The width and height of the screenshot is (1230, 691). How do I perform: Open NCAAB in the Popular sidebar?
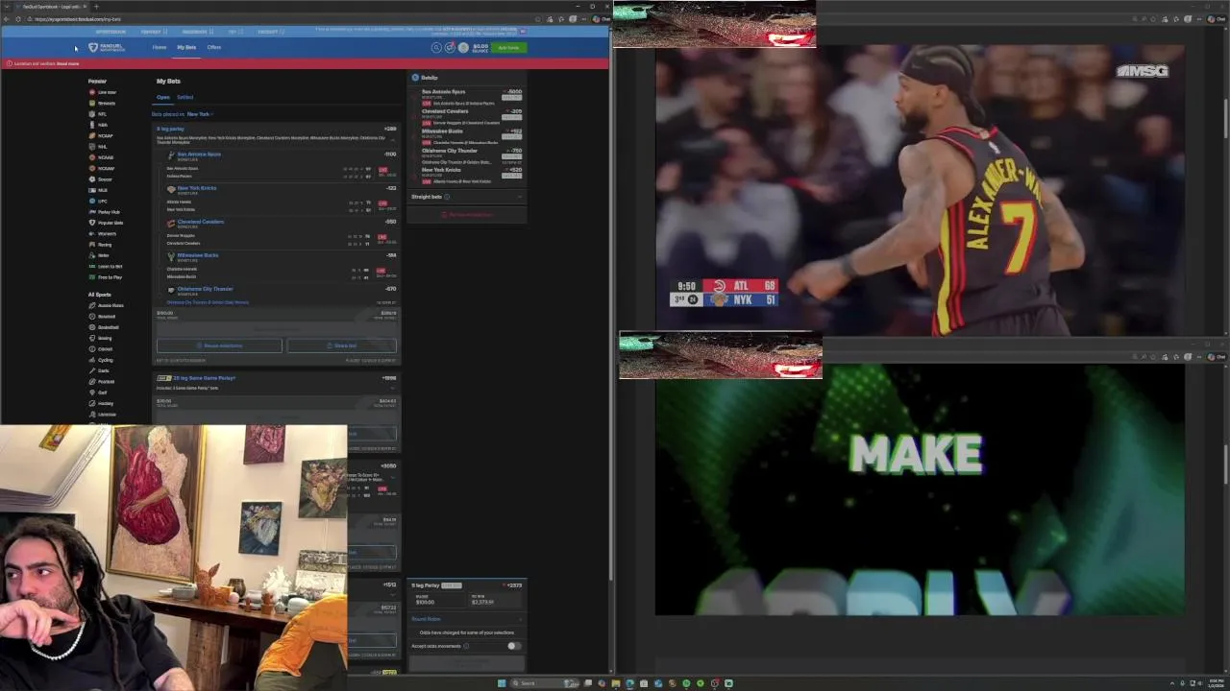click(x=102, y=157)
